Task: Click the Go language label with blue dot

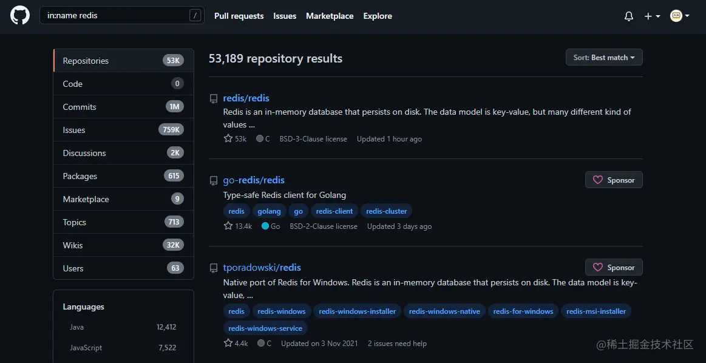Action: (x=271, y=226)
